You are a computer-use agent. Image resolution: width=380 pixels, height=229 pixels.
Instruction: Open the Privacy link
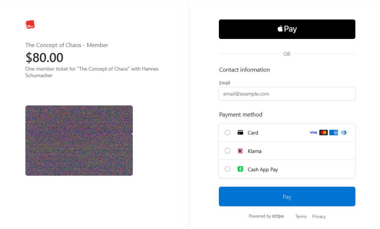click(319, 216)
